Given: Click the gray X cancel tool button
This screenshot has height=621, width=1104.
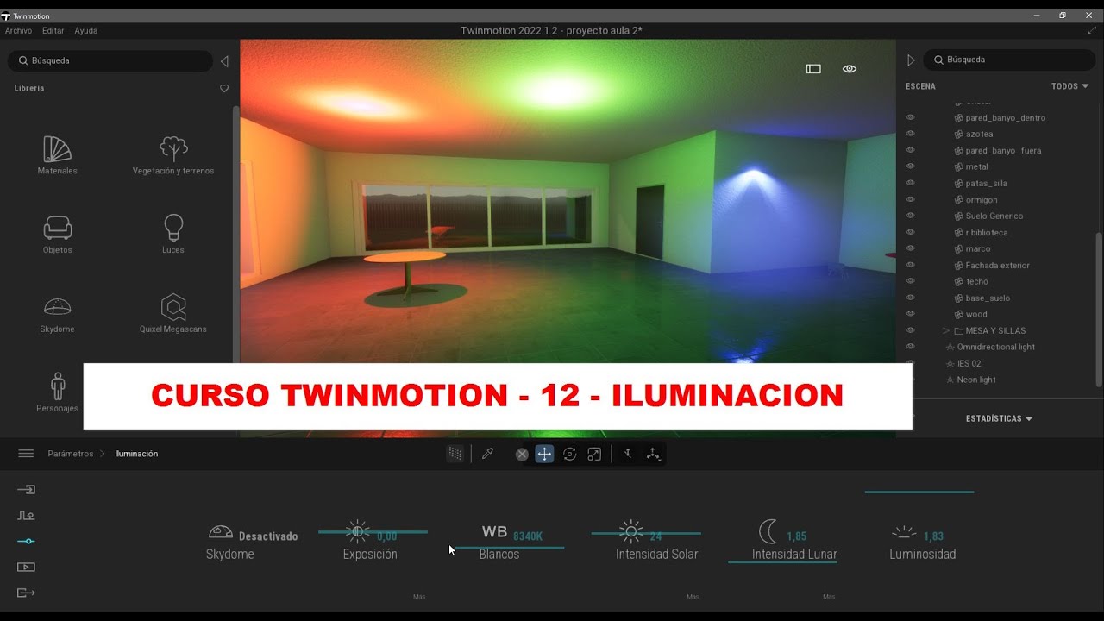Looking at the screenshot, I should coord(522,455).
